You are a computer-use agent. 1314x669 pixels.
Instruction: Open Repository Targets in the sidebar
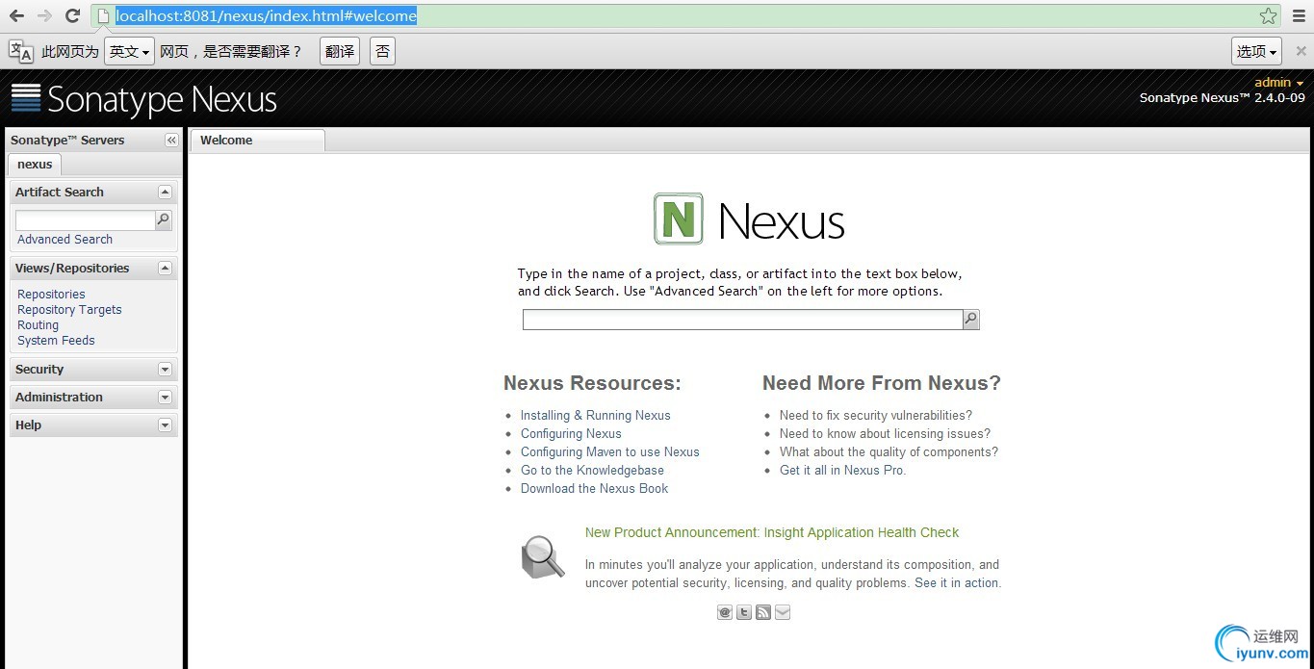(x=69, y=310)
